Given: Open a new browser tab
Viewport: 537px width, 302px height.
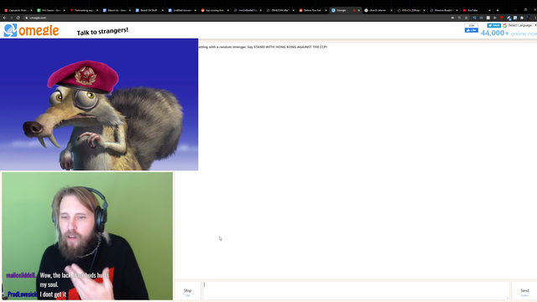Looking at the screenshot, I should point(498,10).
